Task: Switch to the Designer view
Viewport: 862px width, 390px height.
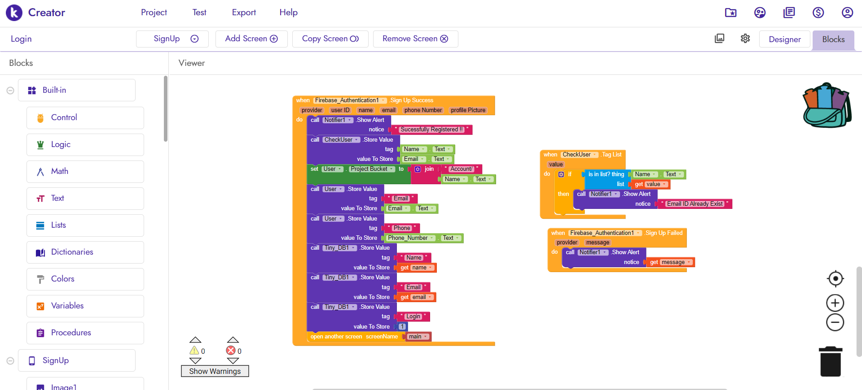Action: pos(785,39)
